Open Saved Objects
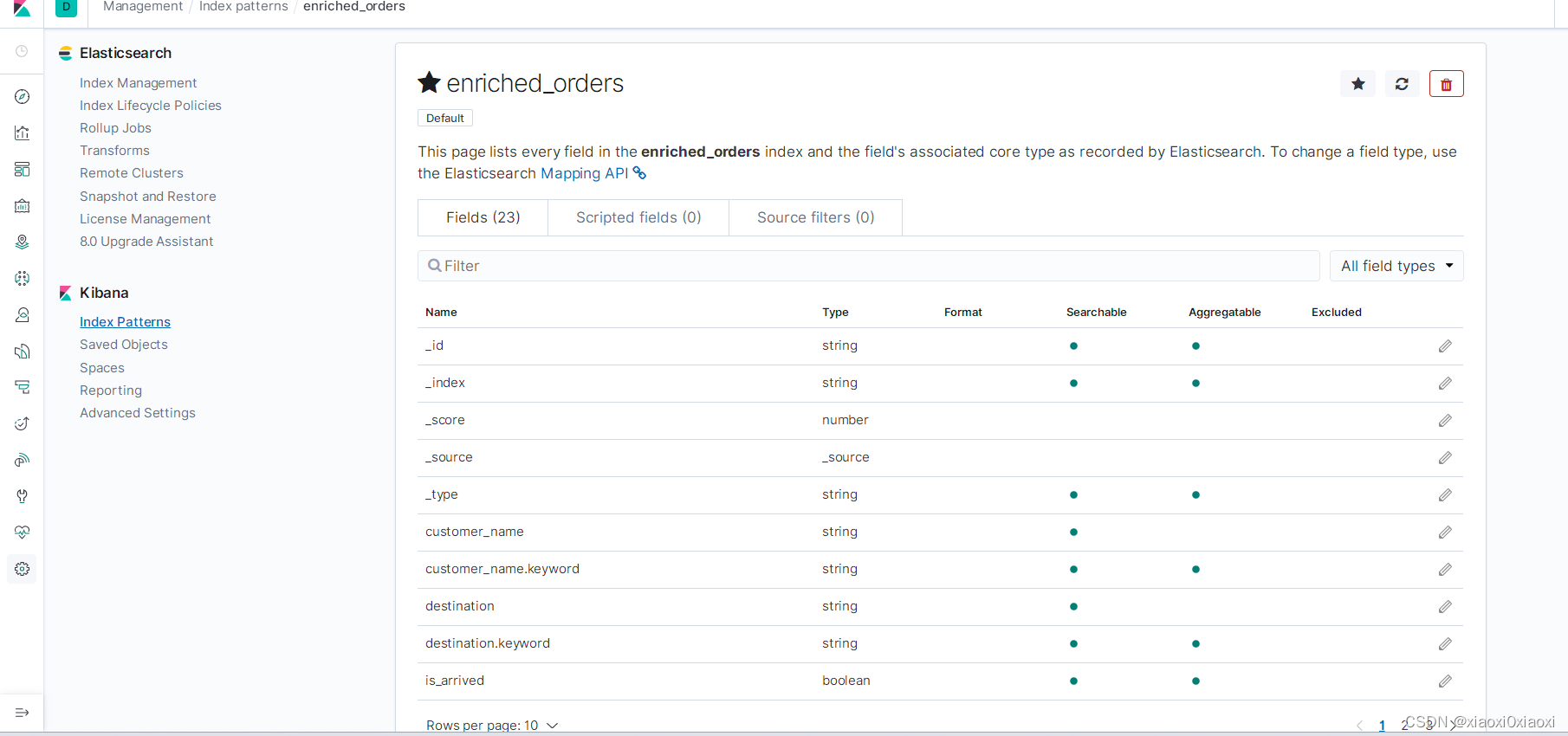This screenshot has width=1568, height=736. click(x=124, y=345)
